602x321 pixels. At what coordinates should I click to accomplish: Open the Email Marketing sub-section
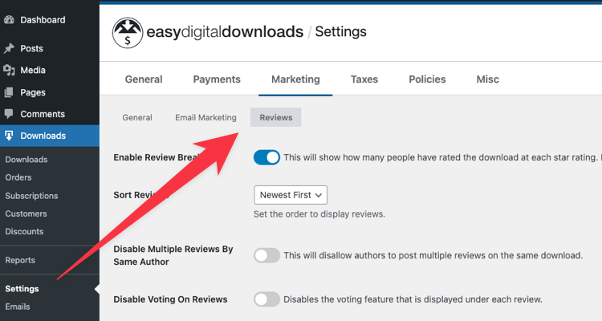click(205, 117)
